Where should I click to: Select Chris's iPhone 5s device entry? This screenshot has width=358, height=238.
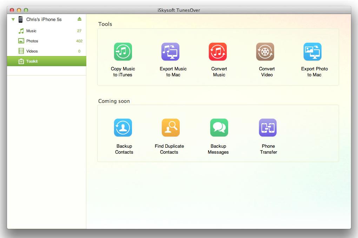[44, 20]
